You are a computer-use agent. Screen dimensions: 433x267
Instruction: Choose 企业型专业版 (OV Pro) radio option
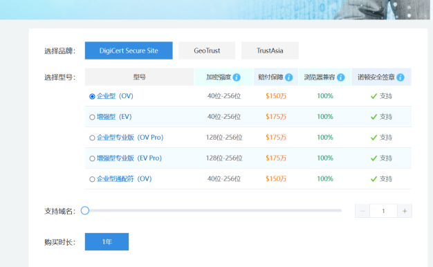tap(92, 138)
